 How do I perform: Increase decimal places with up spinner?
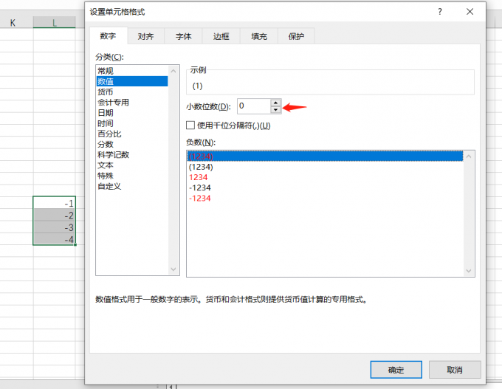click(x=275, y=103)
